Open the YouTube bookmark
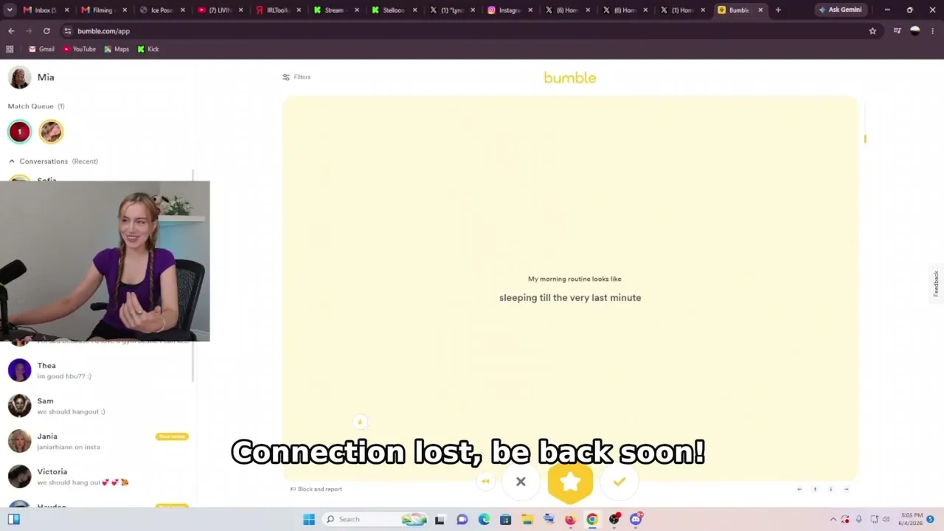The height and width of the screenshot is (531, 944). [79, 49]
